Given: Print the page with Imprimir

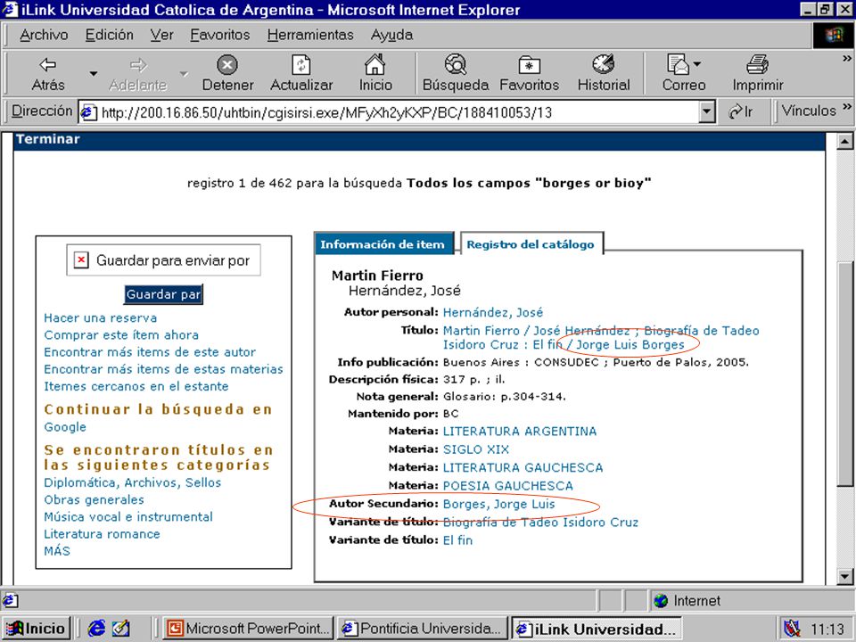Looking at the screenshot, I should pyautogui.click(x=758, y=73).
